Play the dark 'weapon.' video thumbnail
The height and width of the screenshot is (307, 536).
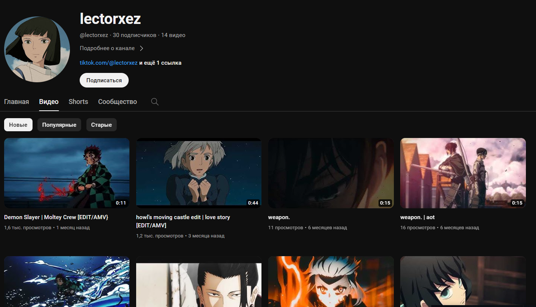[331, 173]
